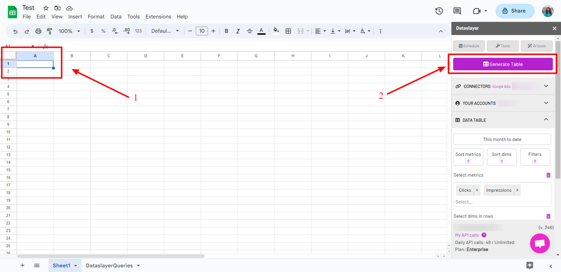
Task: Open vertical align dropdown
Action: click(x=336, y=31)
